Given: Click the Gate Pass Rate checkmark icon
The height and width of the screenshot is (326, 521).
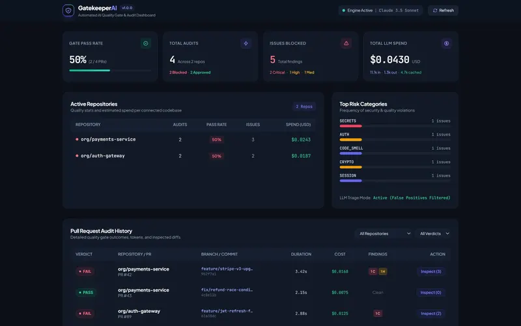Looking at the screenshot, I should click(x=145, y=43).
